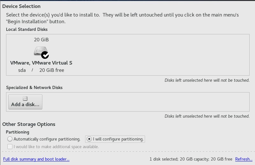Click the Other Storage Options heading
Image resolution: width=255 pixels, height=165 pixels.
pos(29,124)
